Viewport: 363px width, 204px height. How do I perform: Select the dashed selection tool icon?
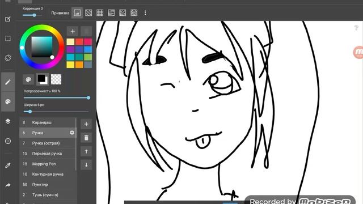(8, 39)
